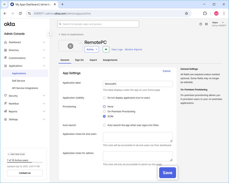Viewport: 229px width, 183px height.
Task: Click the Save button
Action: (167, 173)
